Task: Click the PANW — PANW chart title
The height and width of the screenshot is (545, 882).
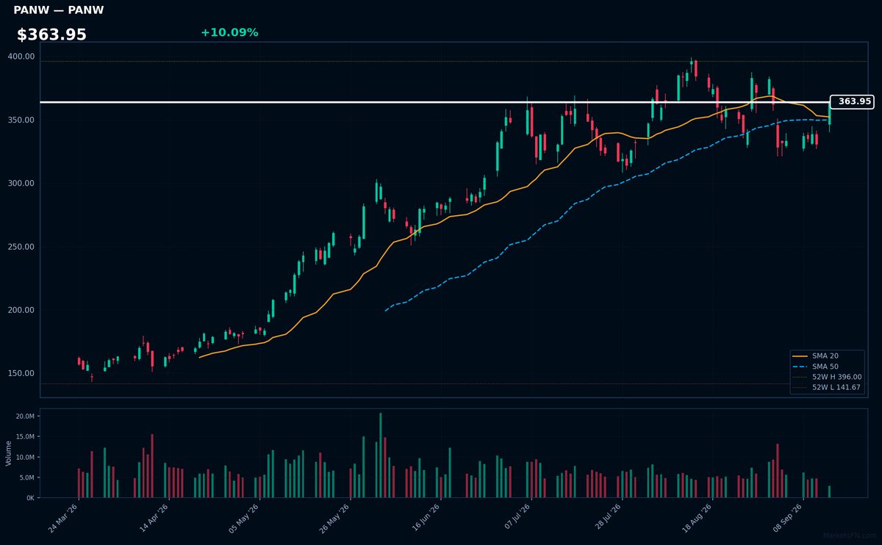Action: click(x=59, y=10)
